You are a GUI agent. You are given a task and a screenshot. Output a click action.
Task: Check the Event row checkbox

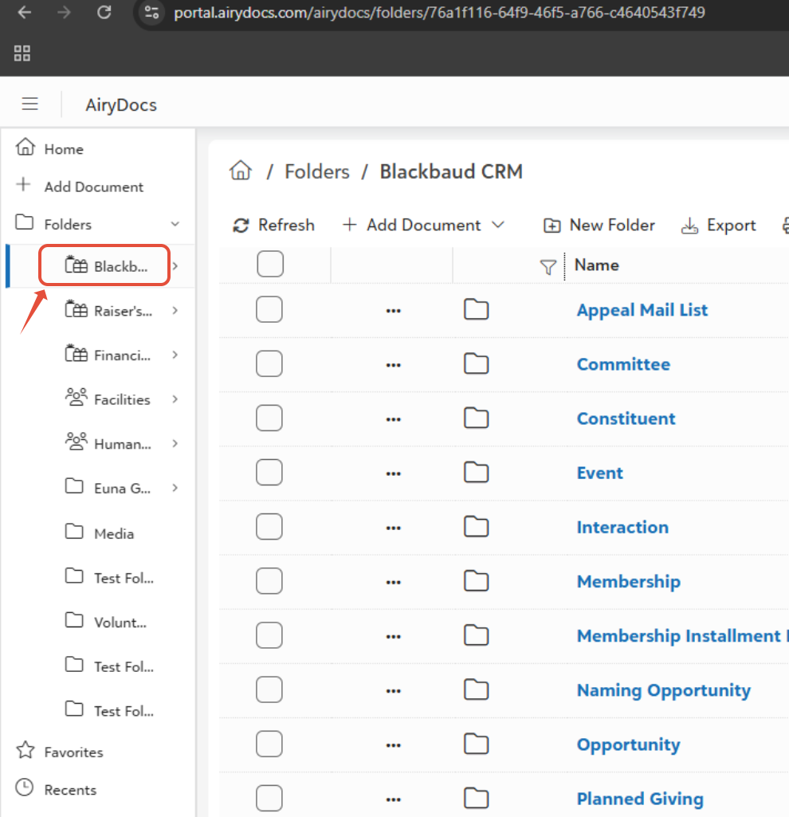tap(269, 472)
